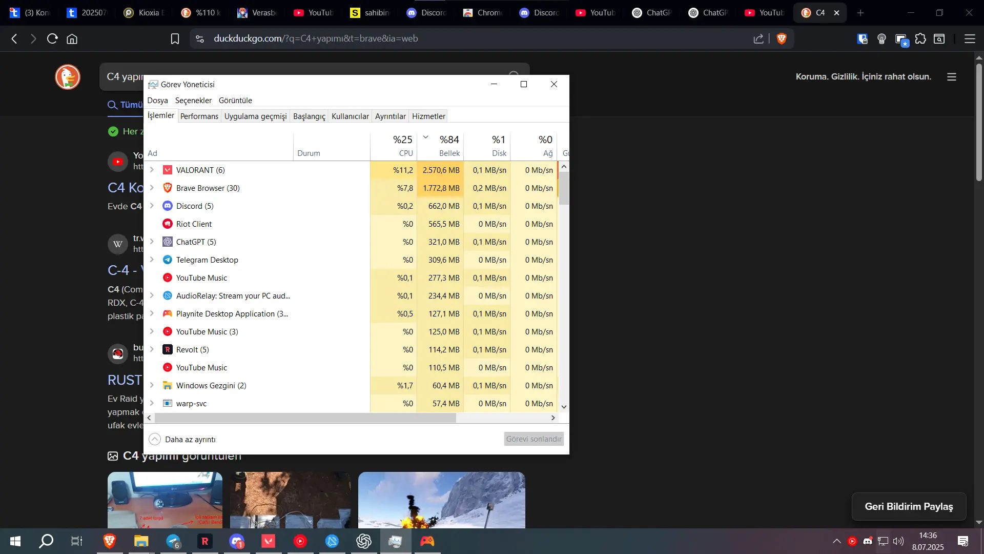Open the Dosya menu
This screenshot has height=554, width=984.
point(157,101)
